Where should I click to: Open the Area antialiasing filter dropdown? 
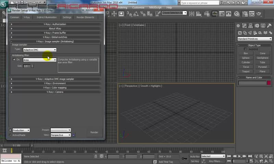[40, 60]
